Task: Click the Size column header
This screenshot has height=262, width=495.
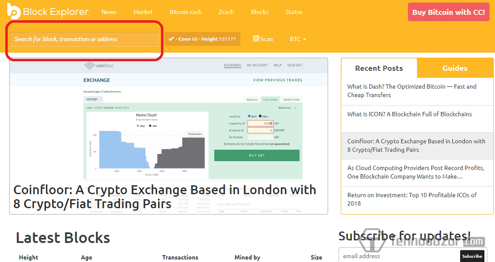Action: coord(316,257)
